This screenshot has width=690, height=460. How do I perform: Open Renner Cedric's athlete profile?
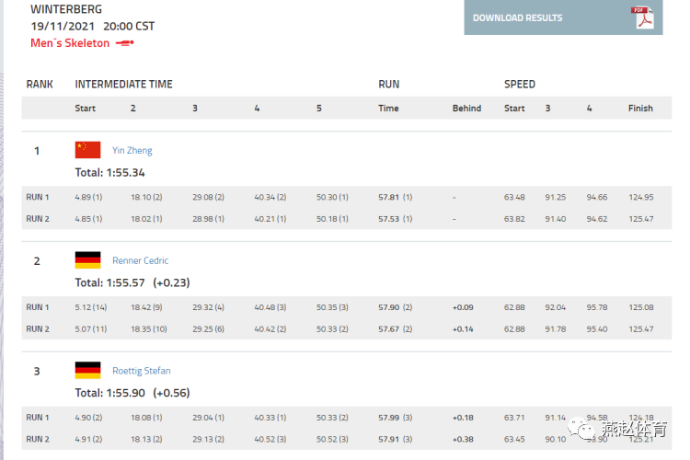(141, 260)
